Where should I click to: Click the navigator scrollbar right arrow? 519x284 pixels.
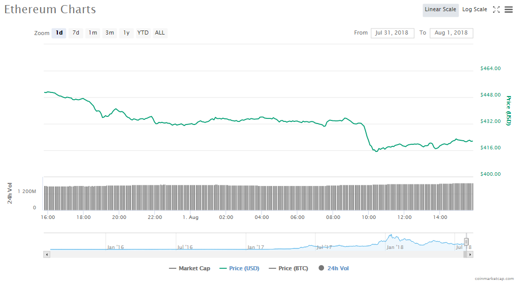point(470,254)
